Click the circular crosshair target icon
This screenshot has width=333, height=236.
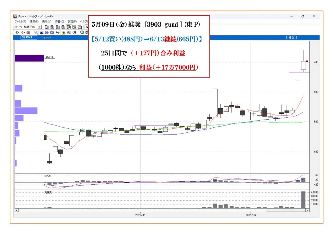pyautogui.click(x=17, y=33)
